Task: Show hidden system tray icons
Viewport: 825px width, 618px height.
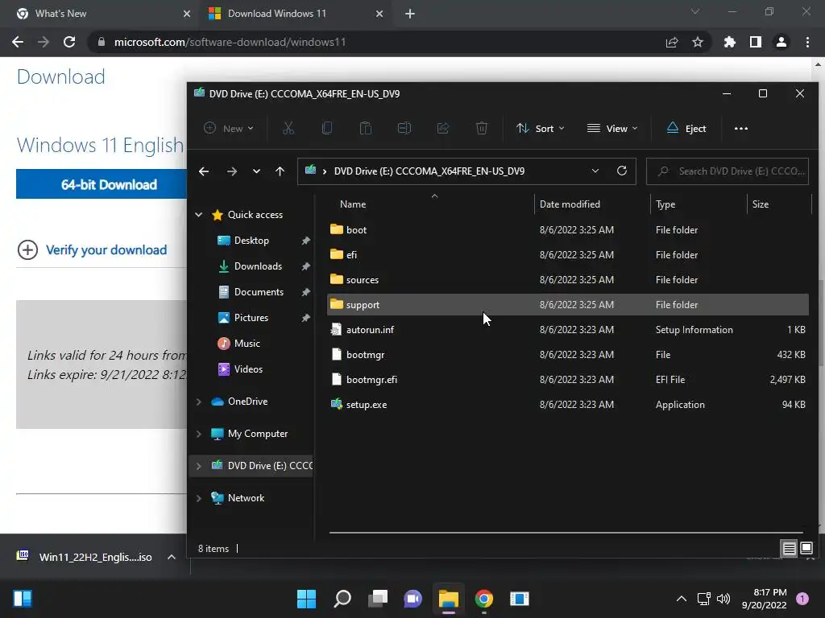Action: tap(681, 599)
